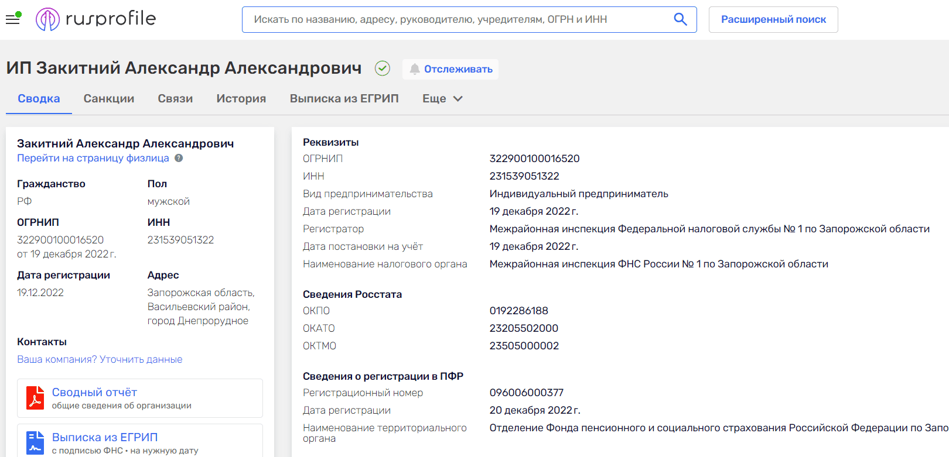
Task: Click the heading ИП Закитний Александр Александрович
Action: tap(184, 68)
